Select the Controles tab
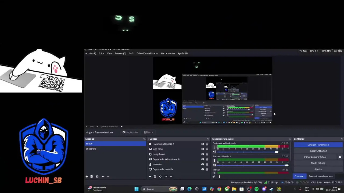 pos(299,176)
